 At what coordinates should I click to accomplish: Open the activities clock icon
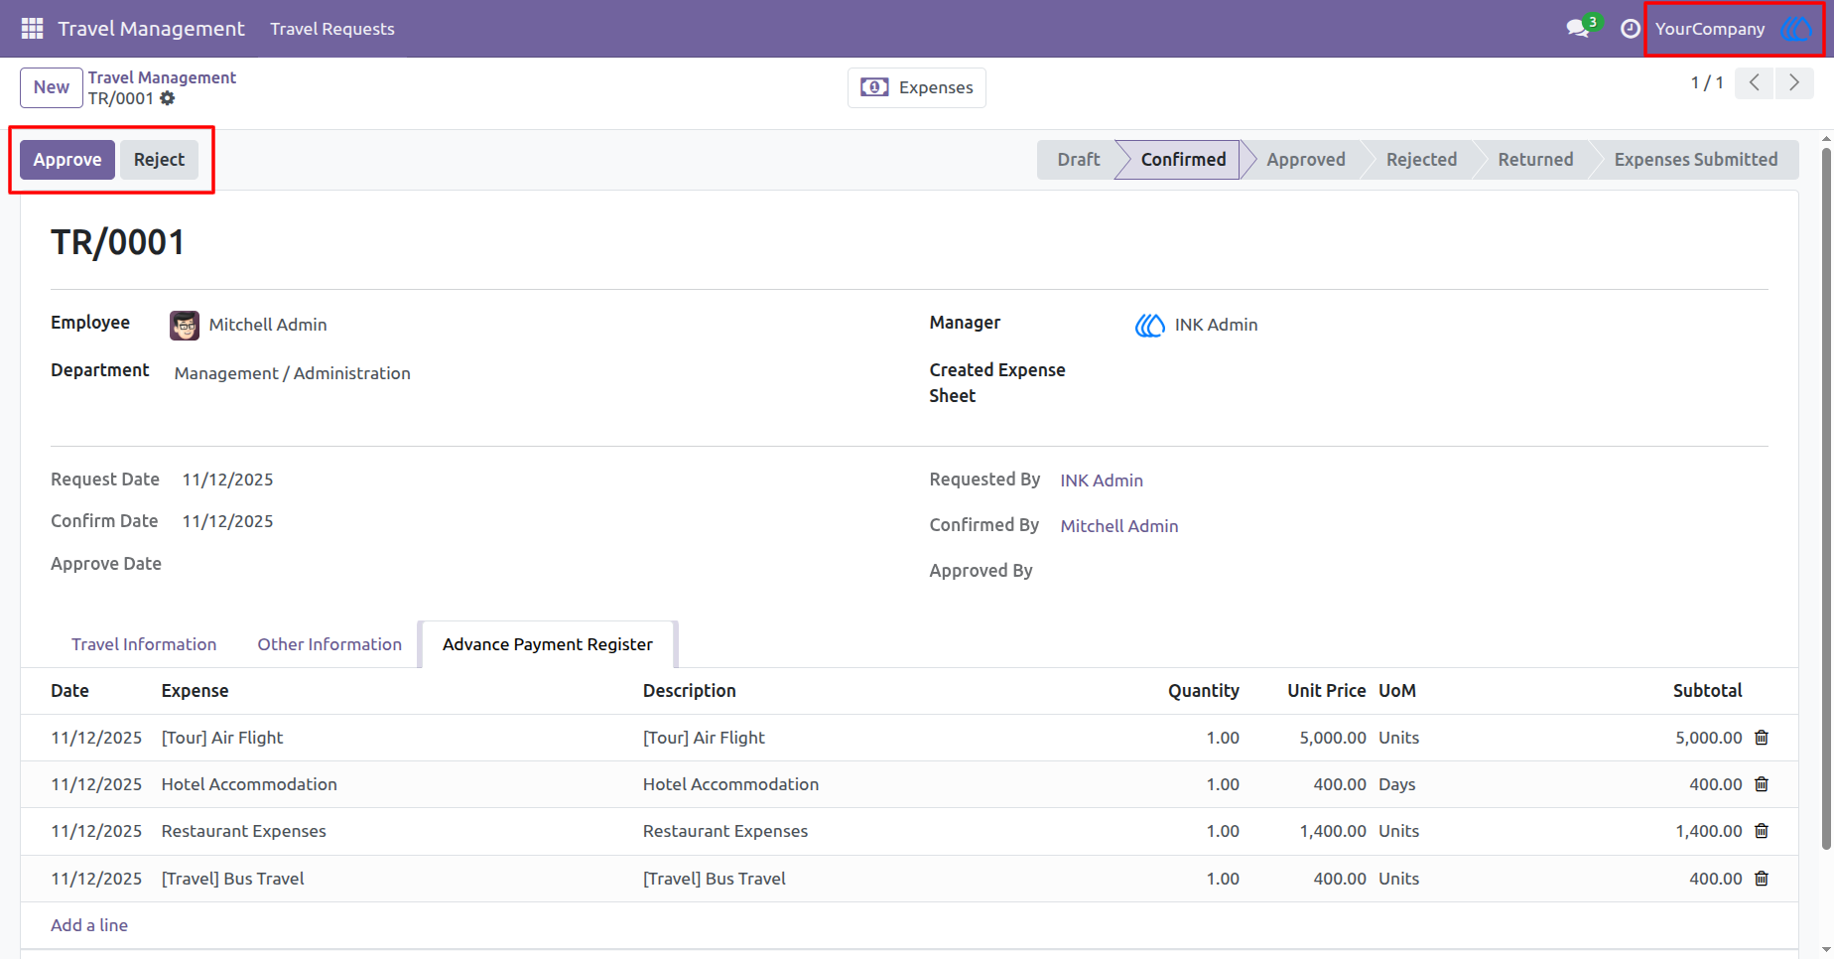point(1630,29)
